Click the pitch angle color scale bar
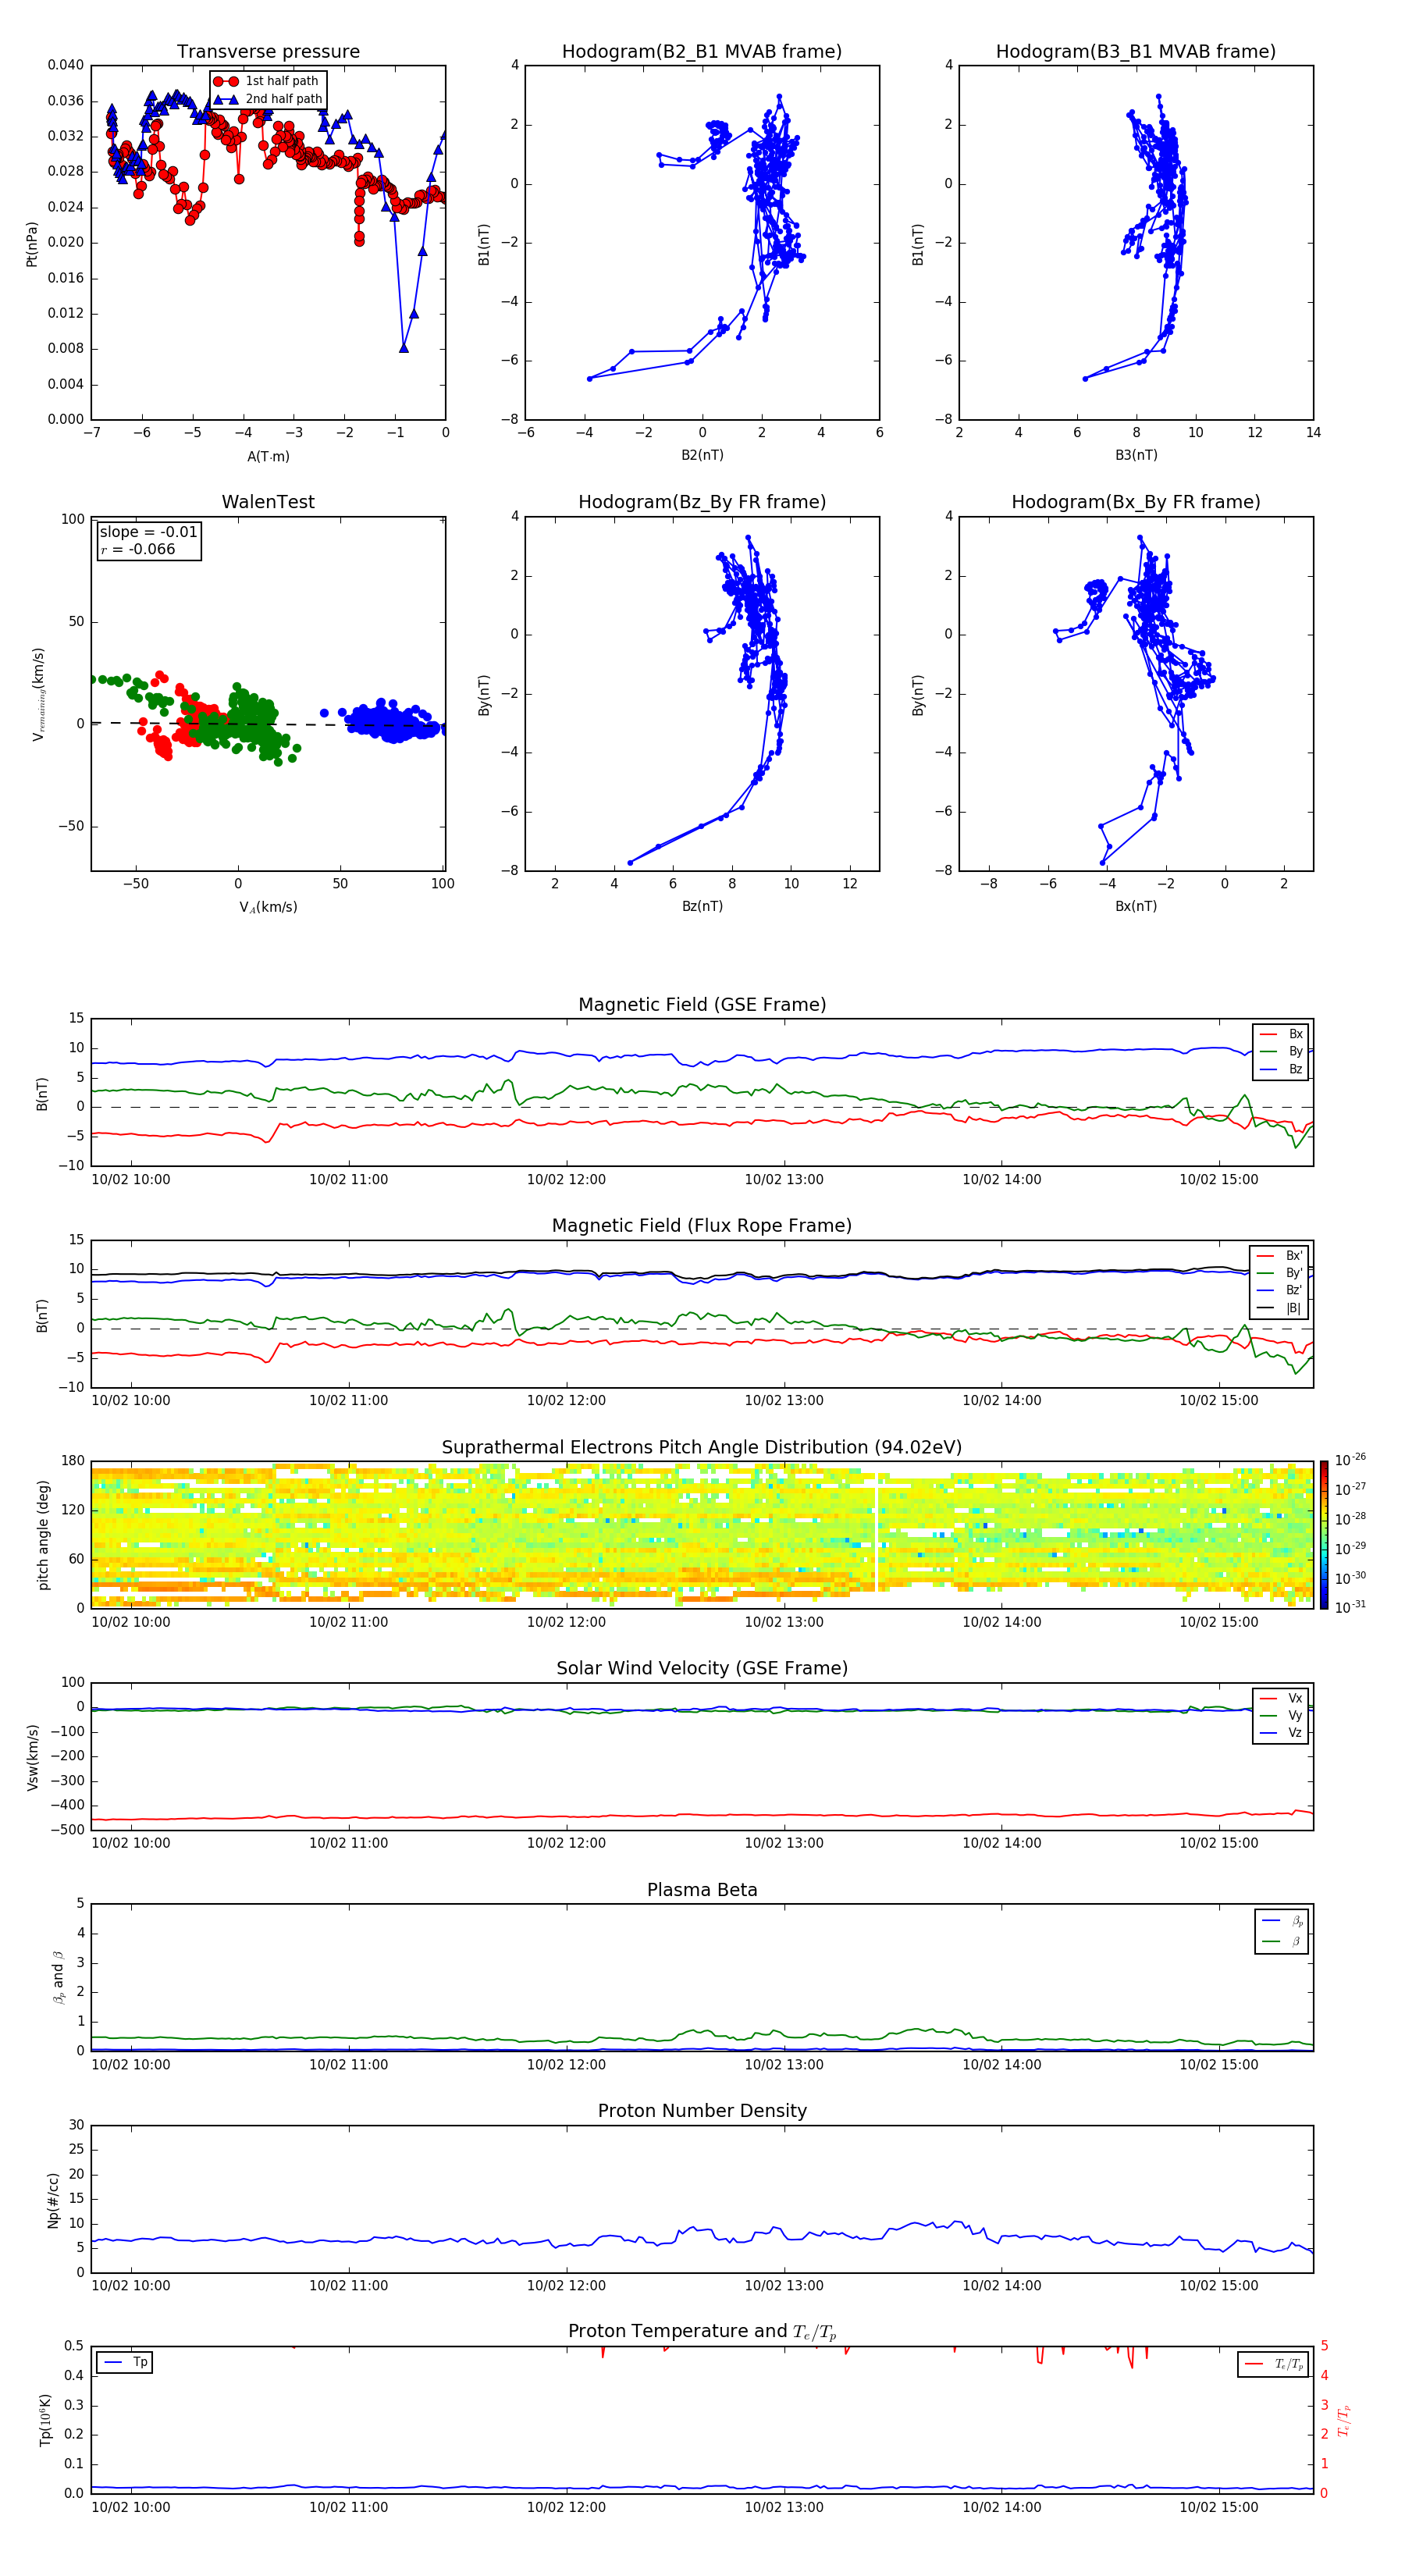The image size is (1405, 2576). pyautogui.click(x=1324, y=1534)
